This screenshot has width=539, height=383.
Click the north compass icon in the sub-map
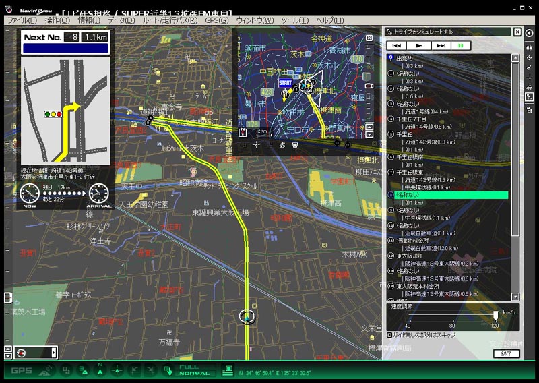click(243, 132)
